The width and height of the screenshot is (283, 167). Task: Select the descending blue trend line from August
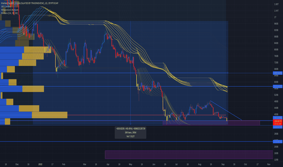226,110
